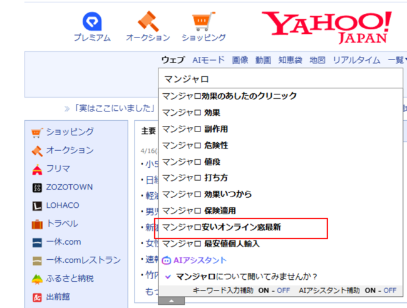Image resolution: width=407 pixels, height=308 pixels.
Task: Collapse suggestions with the up arrow button
Action: click(172, 300)
